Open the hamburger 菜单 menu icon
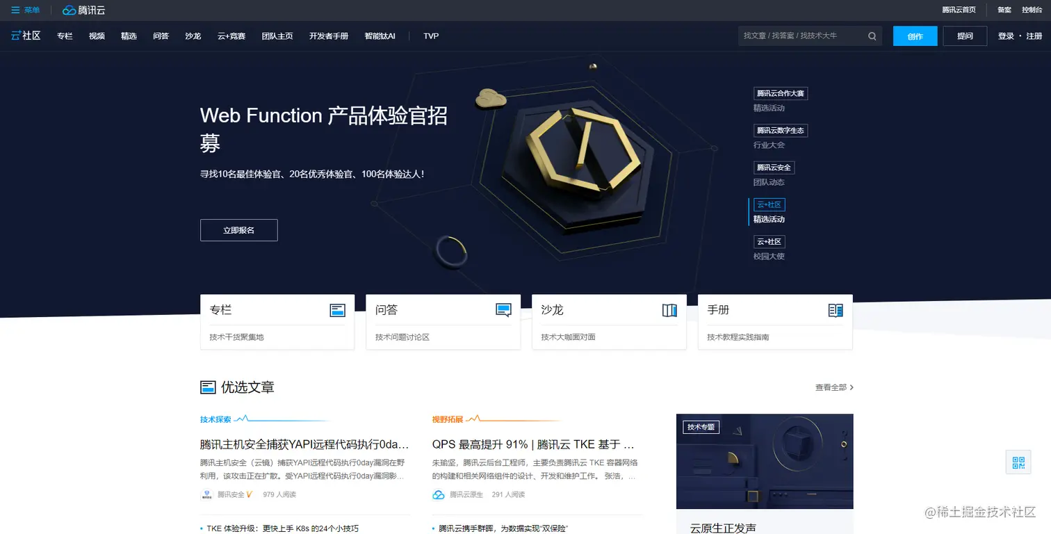 coord(15,10)
